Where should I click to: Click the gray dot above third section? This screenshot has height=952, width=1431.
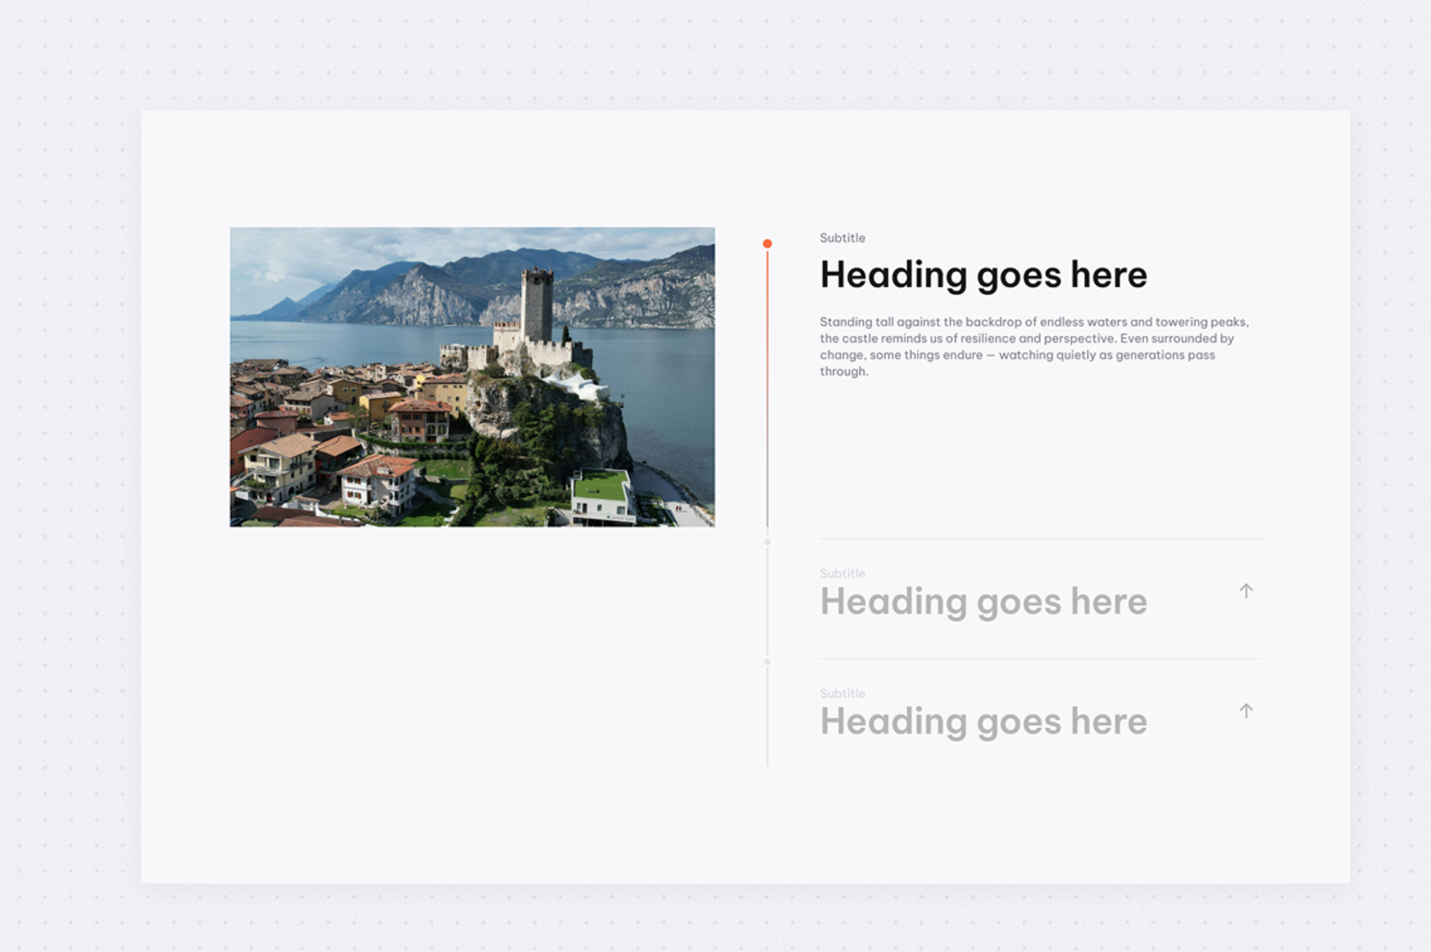tap(768, 661)
